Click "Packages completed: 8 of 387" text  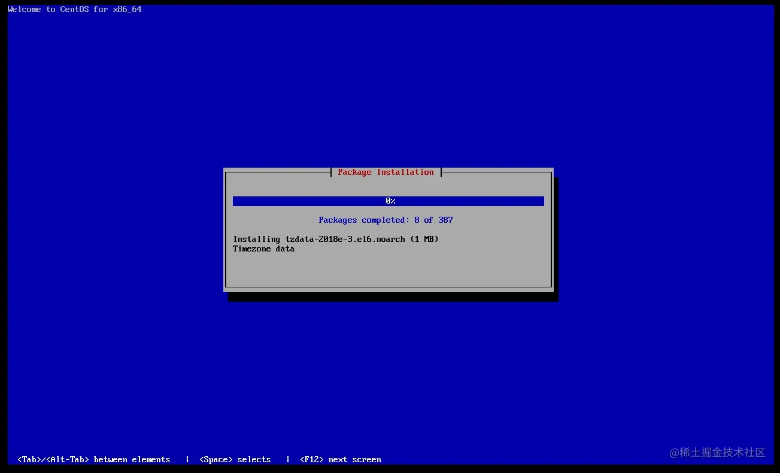pyautogui.click(x=386, y=220)
